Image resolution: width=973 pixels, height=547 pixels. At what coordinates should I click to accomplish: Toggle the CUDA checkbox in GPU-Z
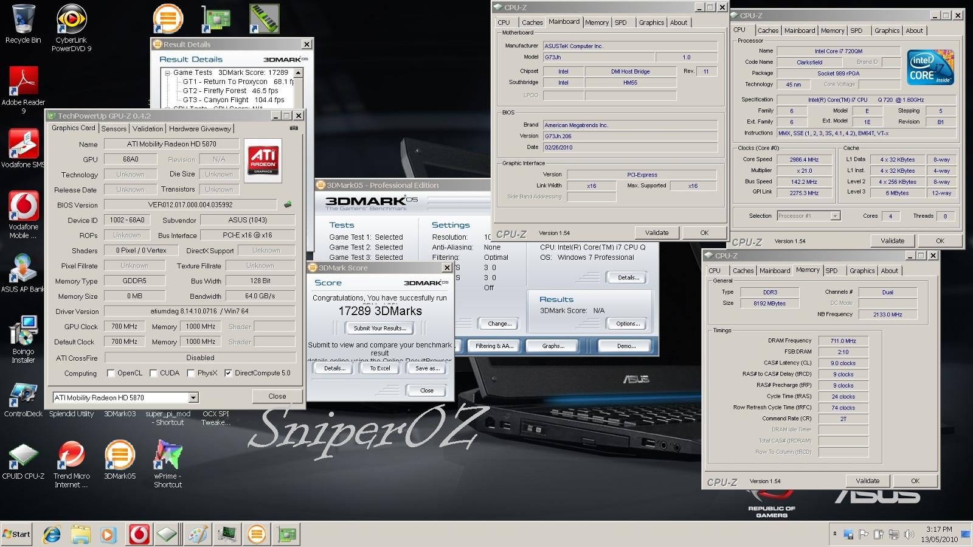(x=153, y=373)
